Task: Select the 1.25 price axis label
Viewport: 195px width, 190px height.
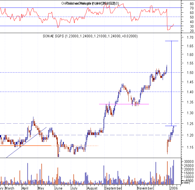Action: (190, 124)
